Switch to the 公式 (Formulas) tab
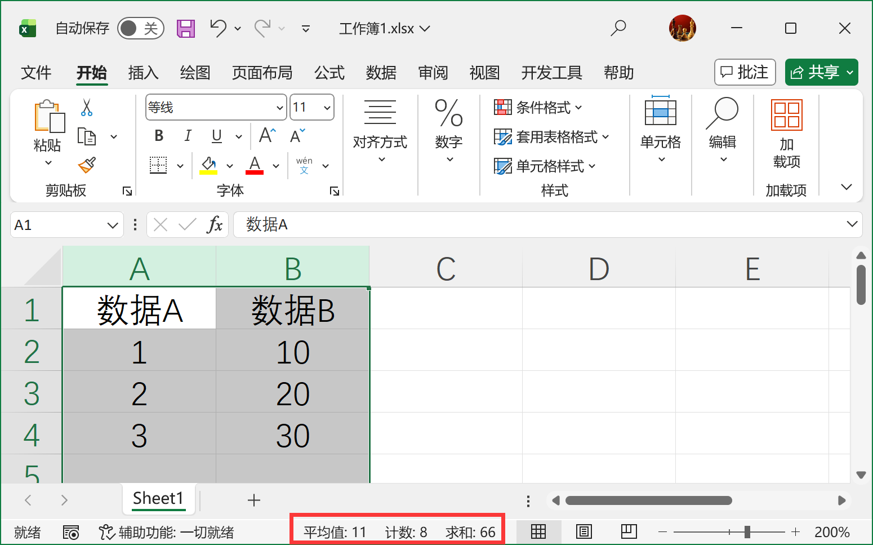This screenshot has height=545, width=873. (x=329, y=73)
